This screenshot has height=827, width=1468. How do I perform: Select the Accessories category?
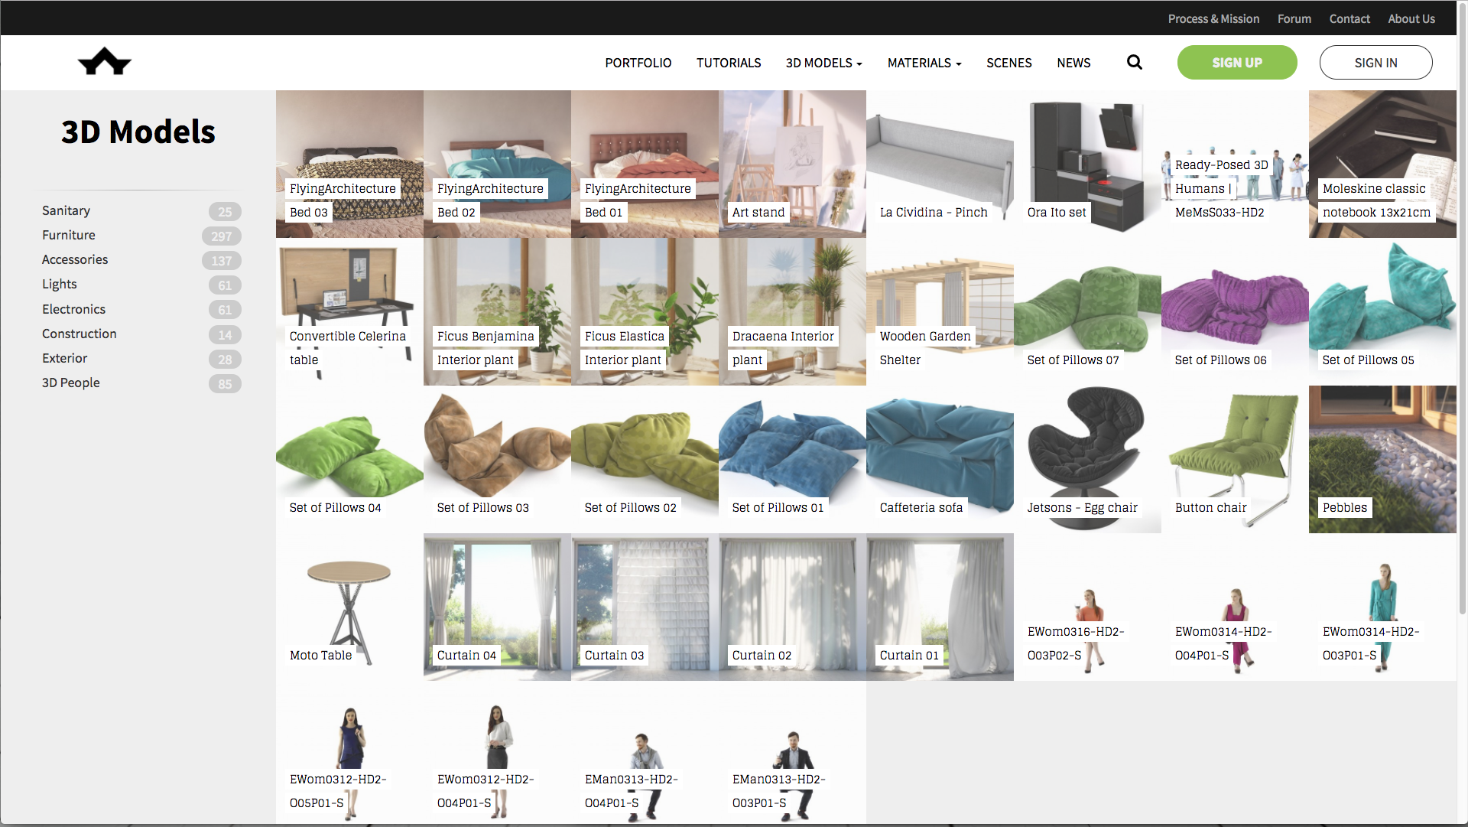click(75, 259)
